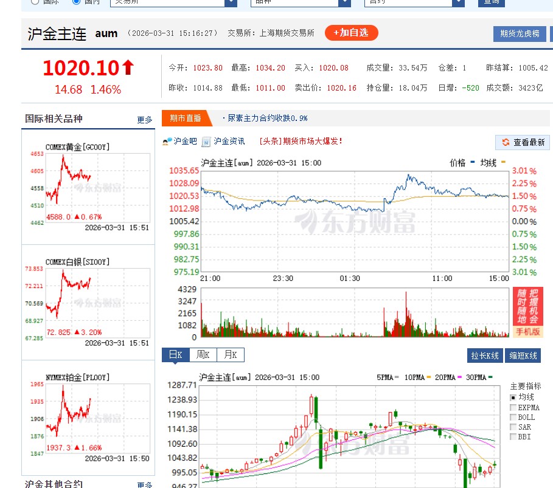This screenshot has height=488, width=553.
Task: Switch to the 周K tab
Action: point(203,354)
